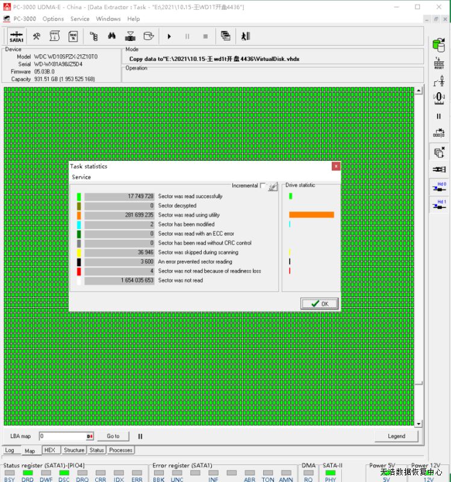This screenshot has width=451, height=482.
Task: Click the orange sector color swatch
Action: (79, 215)
